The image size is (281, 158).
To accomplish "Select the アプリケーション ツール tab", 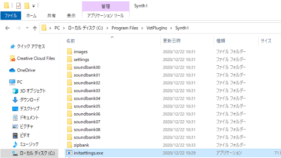I will pyautogui.click(x=105, y=16).
